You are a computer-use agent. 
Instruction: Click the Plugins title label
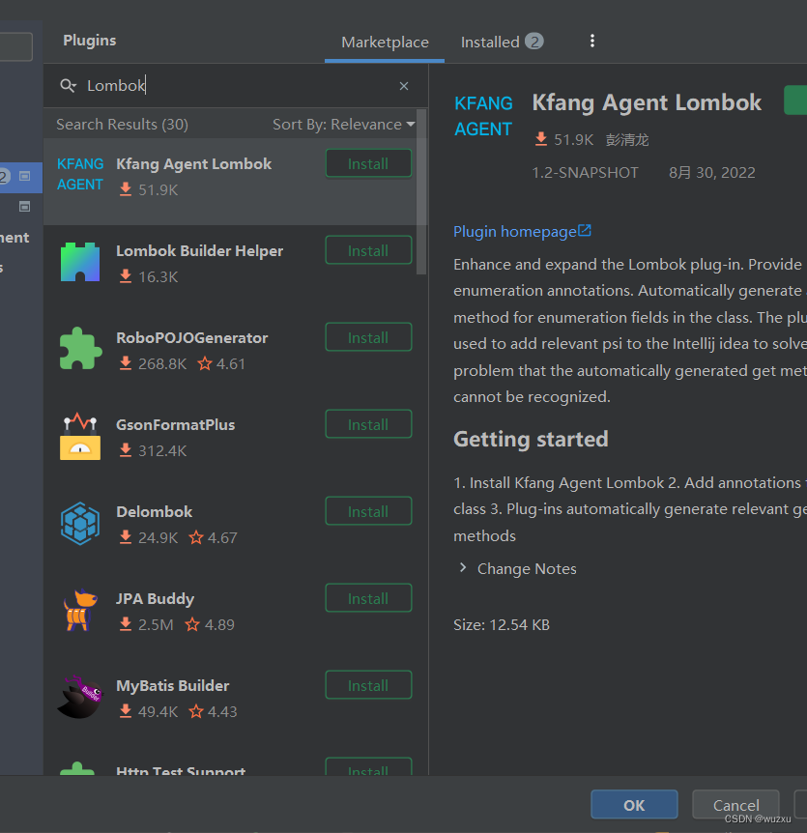pyautogui.click(x=89, y=41)
